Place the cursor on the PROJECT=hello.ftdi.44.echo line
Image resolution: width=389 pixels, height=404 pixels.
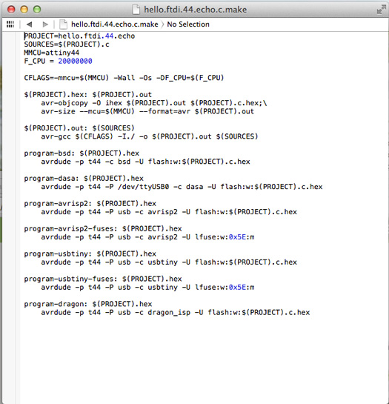coord(79,36)
